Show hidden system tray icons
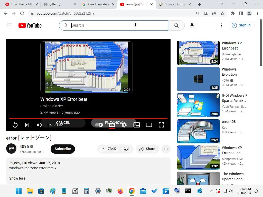The width and height of the screenshot is (263, 197). click(x=212, y=191)
